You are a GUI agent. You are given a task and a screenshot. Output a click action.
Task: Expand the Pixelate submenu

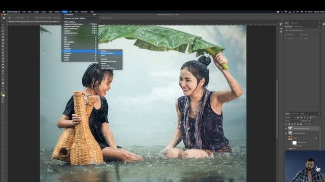[x=80, y=49]
